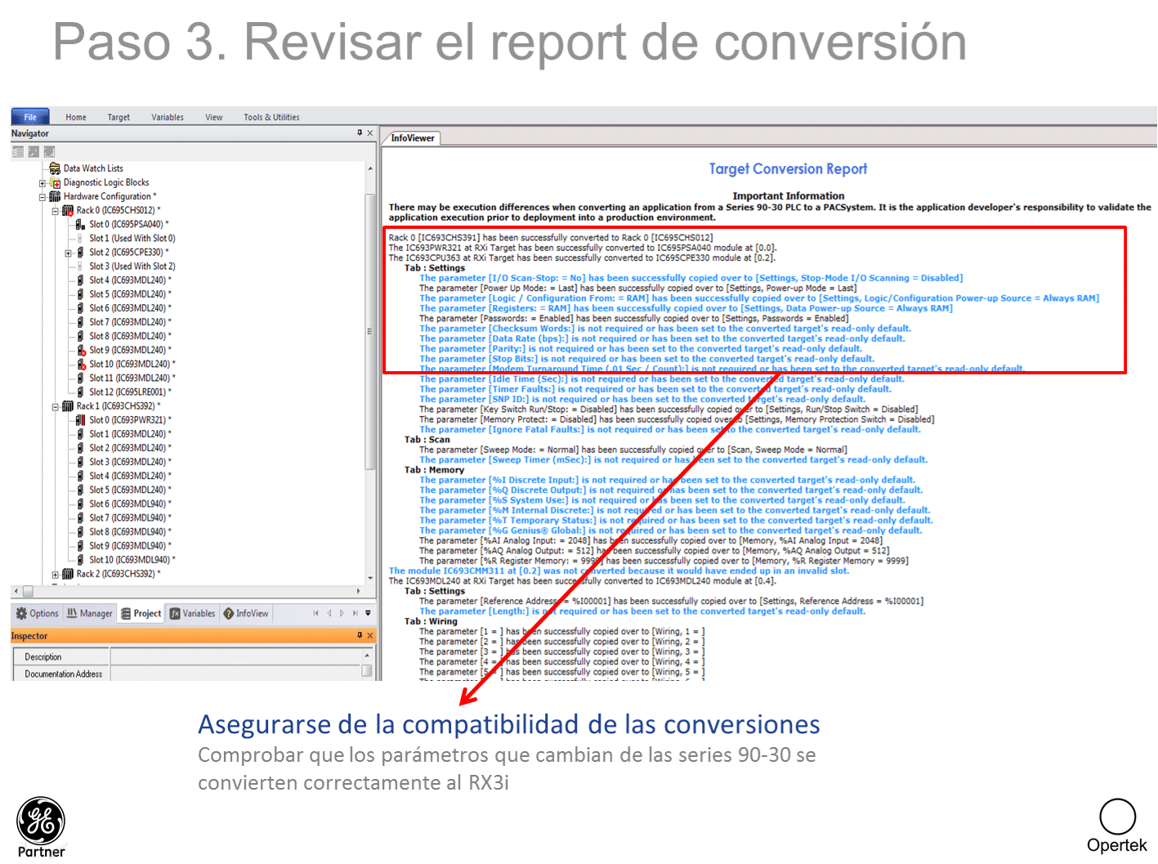Pin the Navigator panel
This screenshot has width=1158, height=864.
[360, 132]
